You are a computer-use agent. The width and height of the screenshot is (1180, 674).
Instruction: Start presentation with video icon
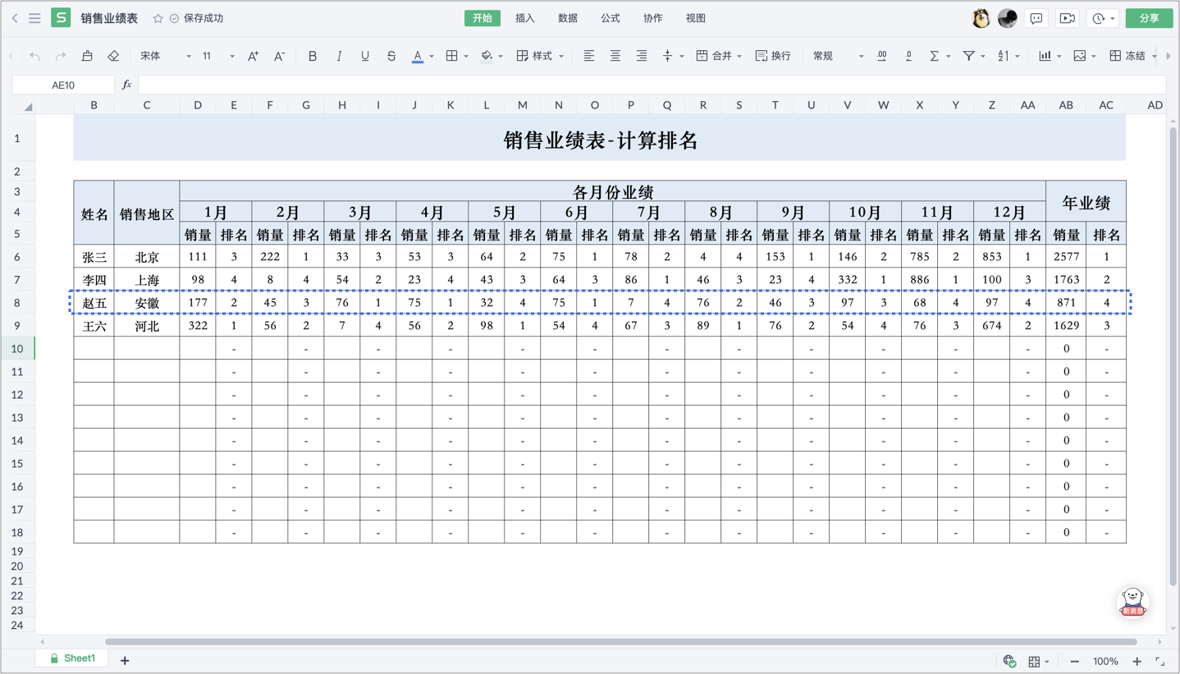point(1068,18)
